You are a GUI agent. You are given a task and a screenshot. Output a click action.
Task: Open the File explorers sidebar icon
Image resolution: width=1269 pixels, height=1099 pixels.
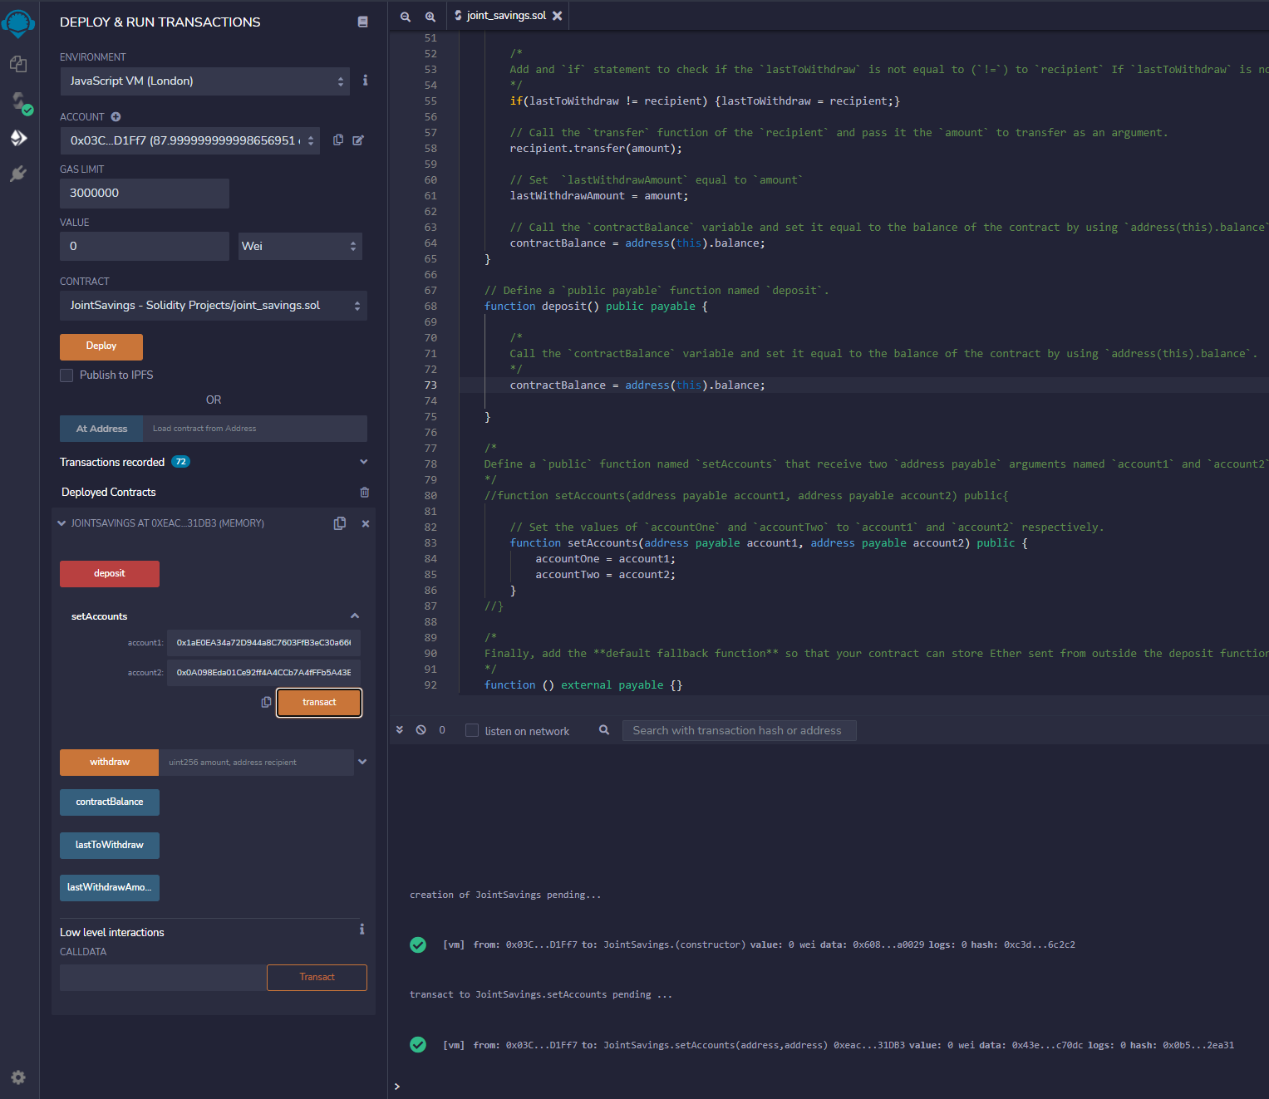[x=18, y=64]
